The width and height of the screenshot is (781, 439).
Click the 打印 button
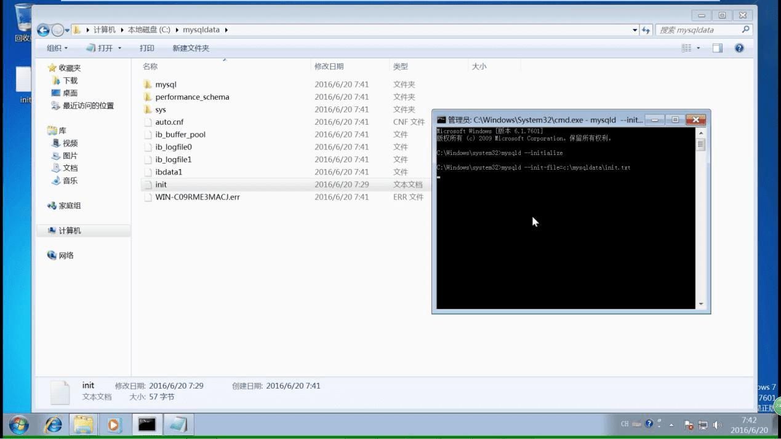coord(146,48)
